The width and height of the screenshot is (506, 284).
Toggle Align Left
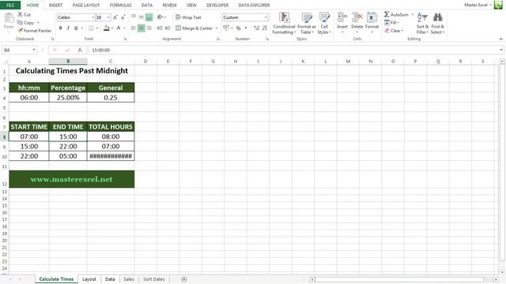point(134,28)
